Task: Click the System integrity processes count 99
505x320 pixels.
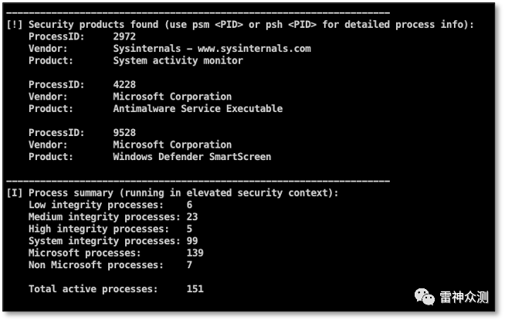Action: coord(192,241)
